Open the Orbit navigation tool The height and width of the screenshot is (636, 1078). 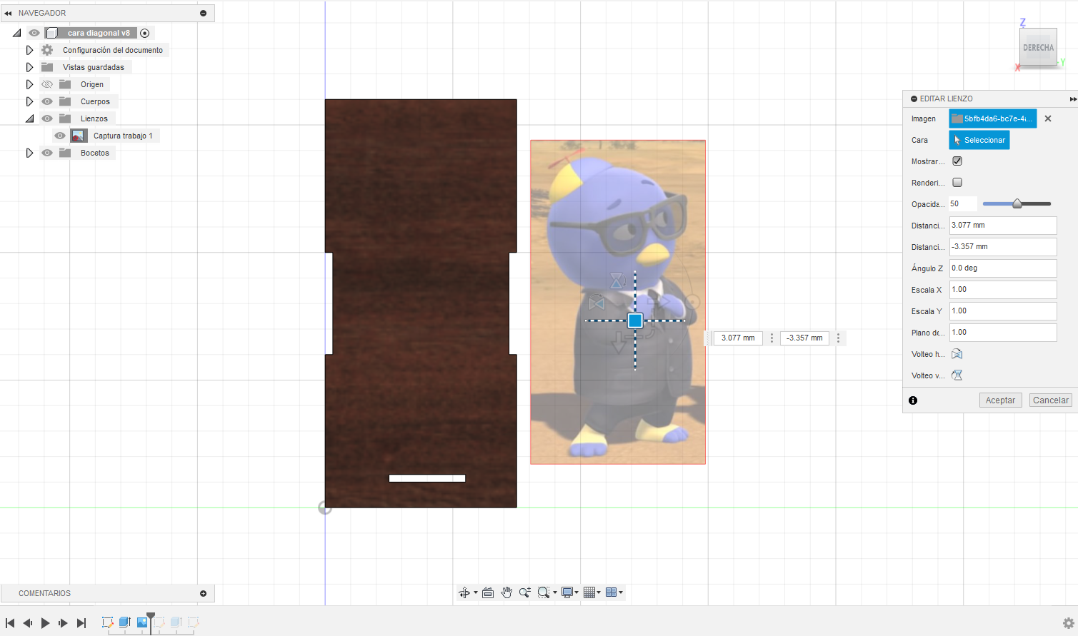[464, 592]
